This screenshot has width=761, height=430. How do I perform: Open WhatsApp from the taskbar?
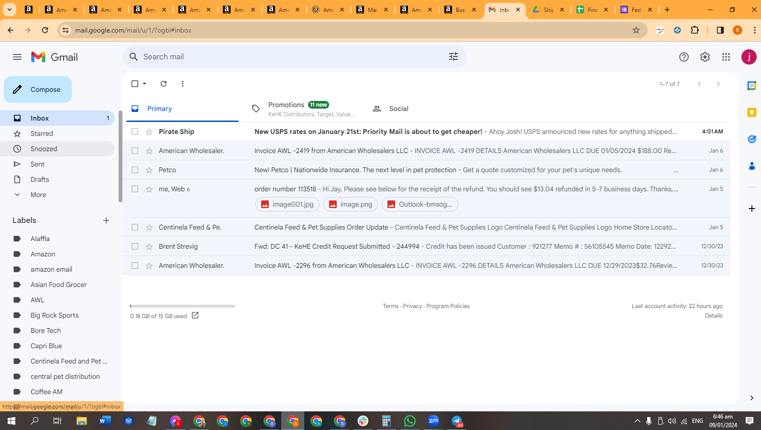410,421
